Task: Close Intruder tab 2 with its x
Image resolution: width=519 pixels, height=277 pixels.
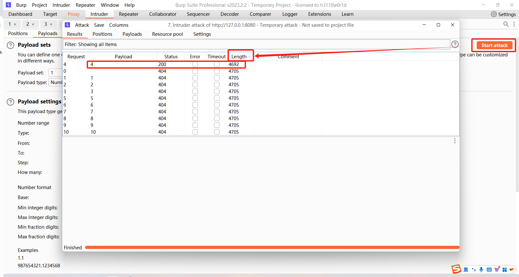Action: pyautogui.click(x=33, y=24)
